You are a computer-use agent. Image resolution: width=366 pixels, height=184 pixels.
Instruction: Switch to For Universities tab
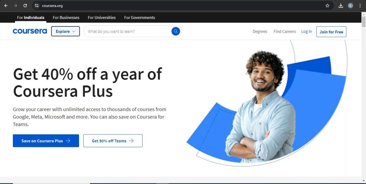tap(102, 17)
